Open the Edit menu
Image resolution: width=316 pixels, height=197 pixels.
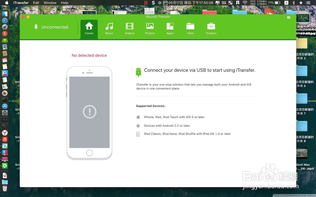(x=36, y=3)
